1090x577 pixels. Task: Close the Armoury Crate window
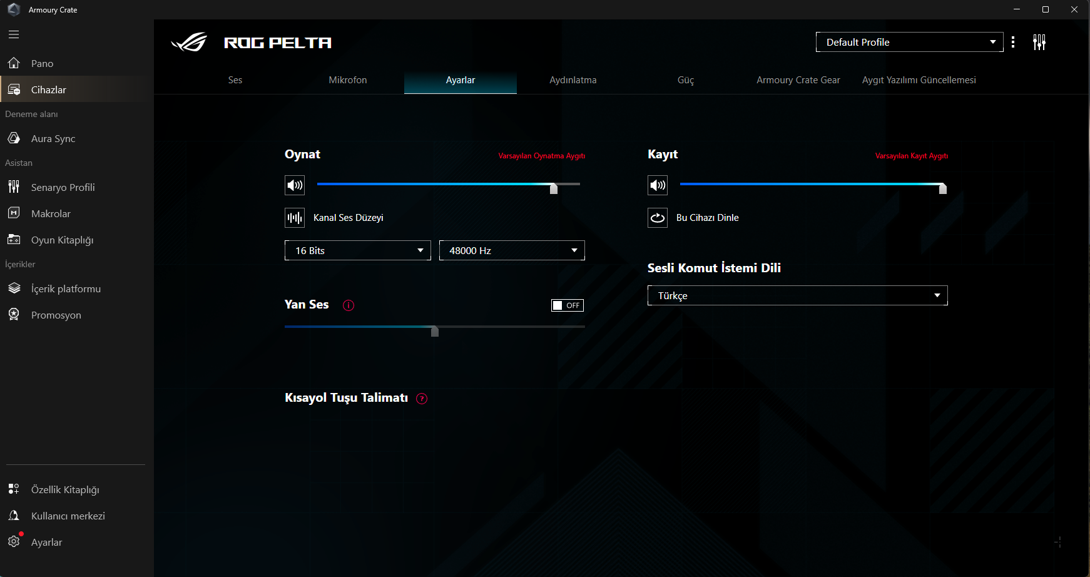[1074, 9]
